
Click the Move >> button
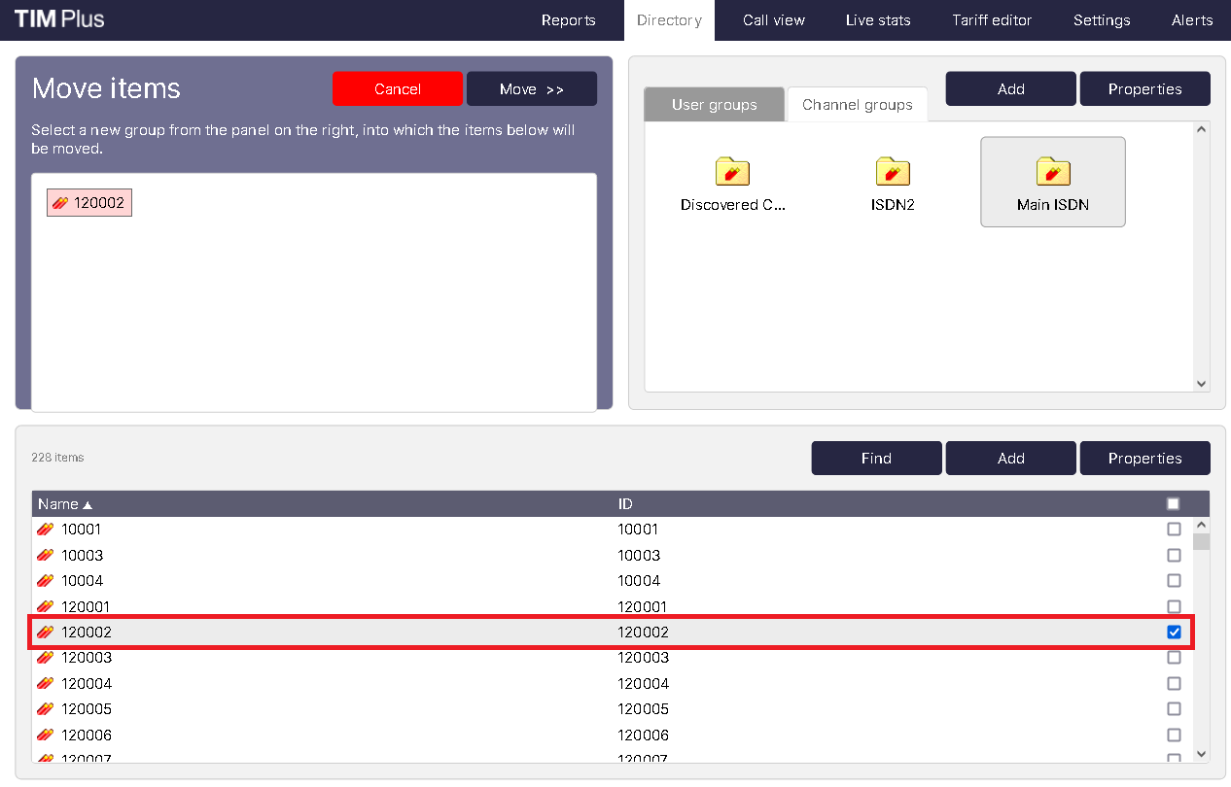(532, 89)
